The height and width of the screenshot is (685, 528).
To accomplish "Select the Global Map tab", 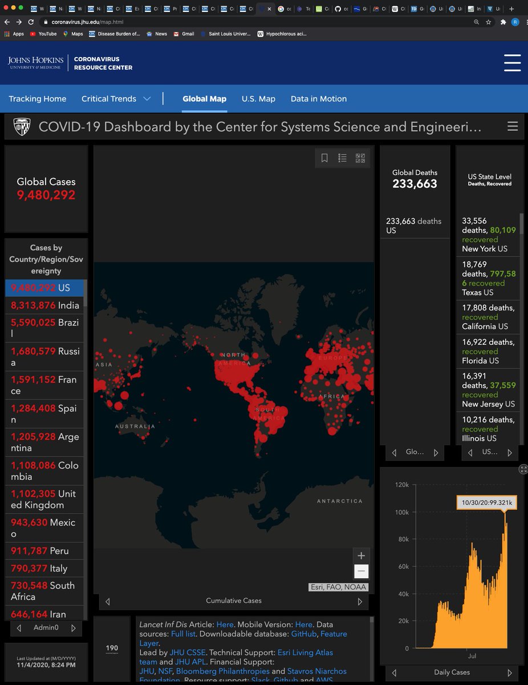I will coord(205,99).
